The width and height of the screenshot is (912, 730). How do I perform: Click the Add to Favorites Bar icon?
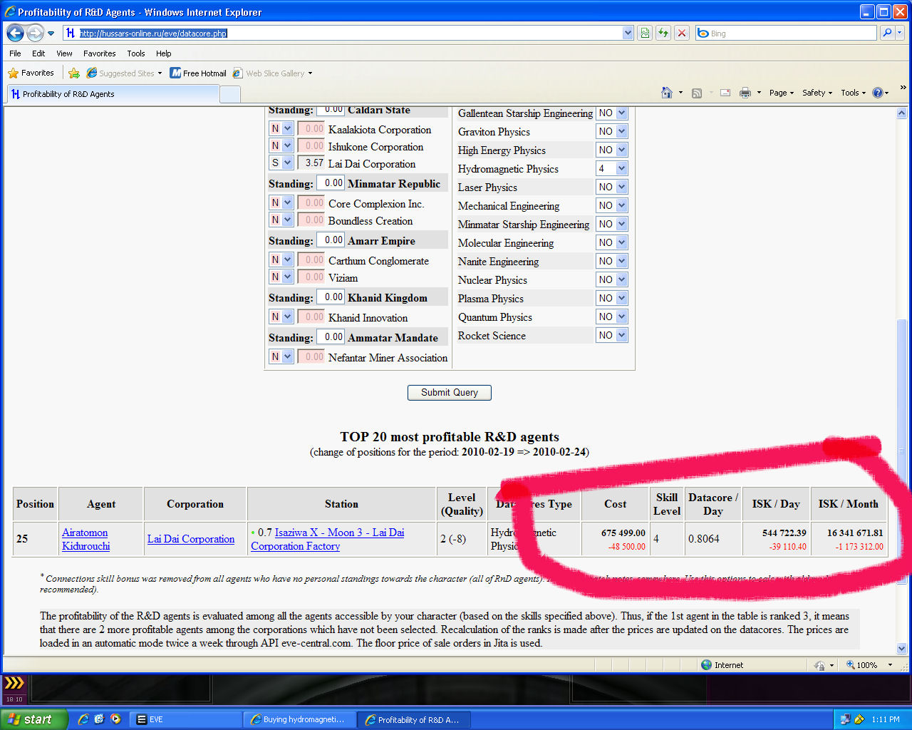[73, 73]
